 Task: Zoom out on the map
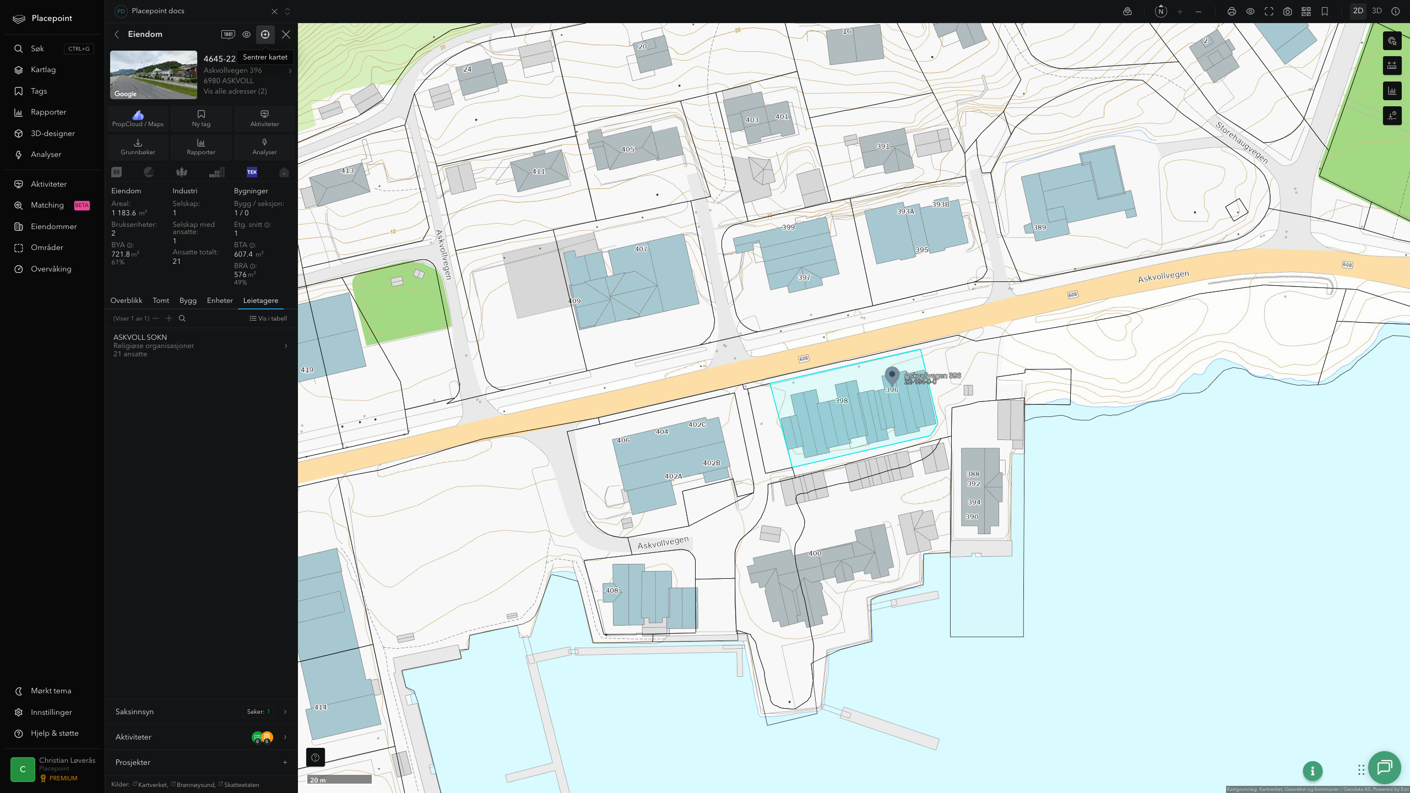1198,12
